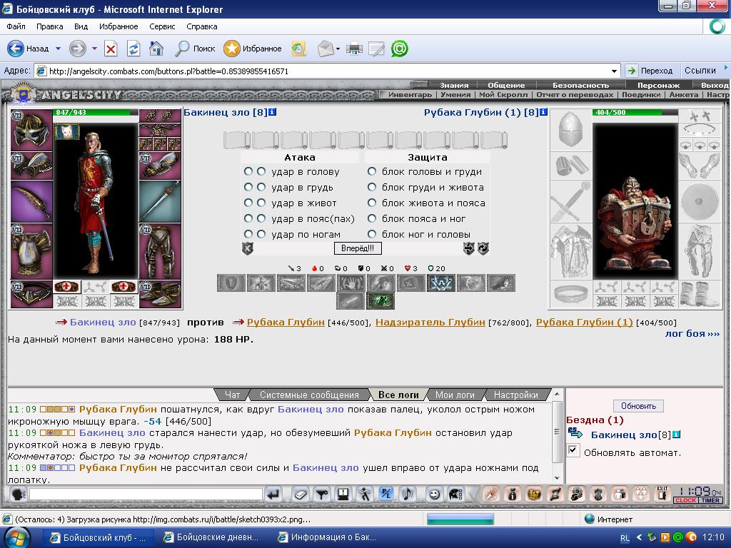Click the Переход go button
Image resolution: width=731 pixels, height=548 pixels.
click(x=650, y=71)
